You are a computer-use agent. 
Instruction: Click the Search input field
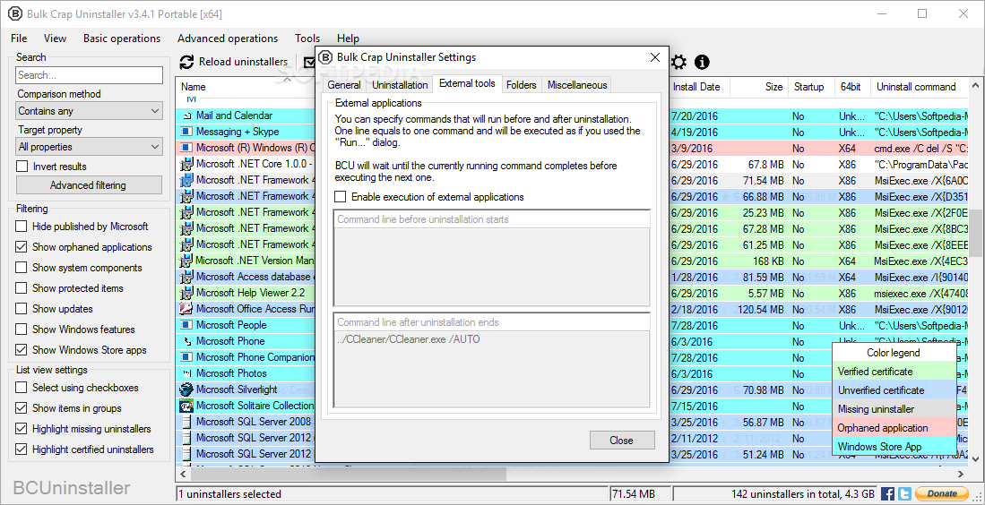[x=90, y=75]
